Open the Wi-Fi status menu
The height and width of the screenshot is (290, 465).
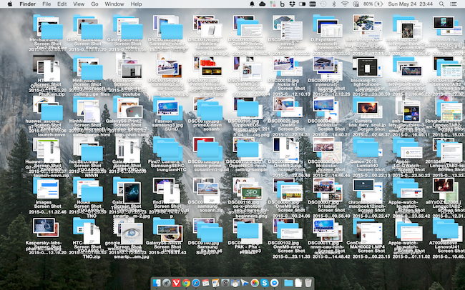click(345, 4)
